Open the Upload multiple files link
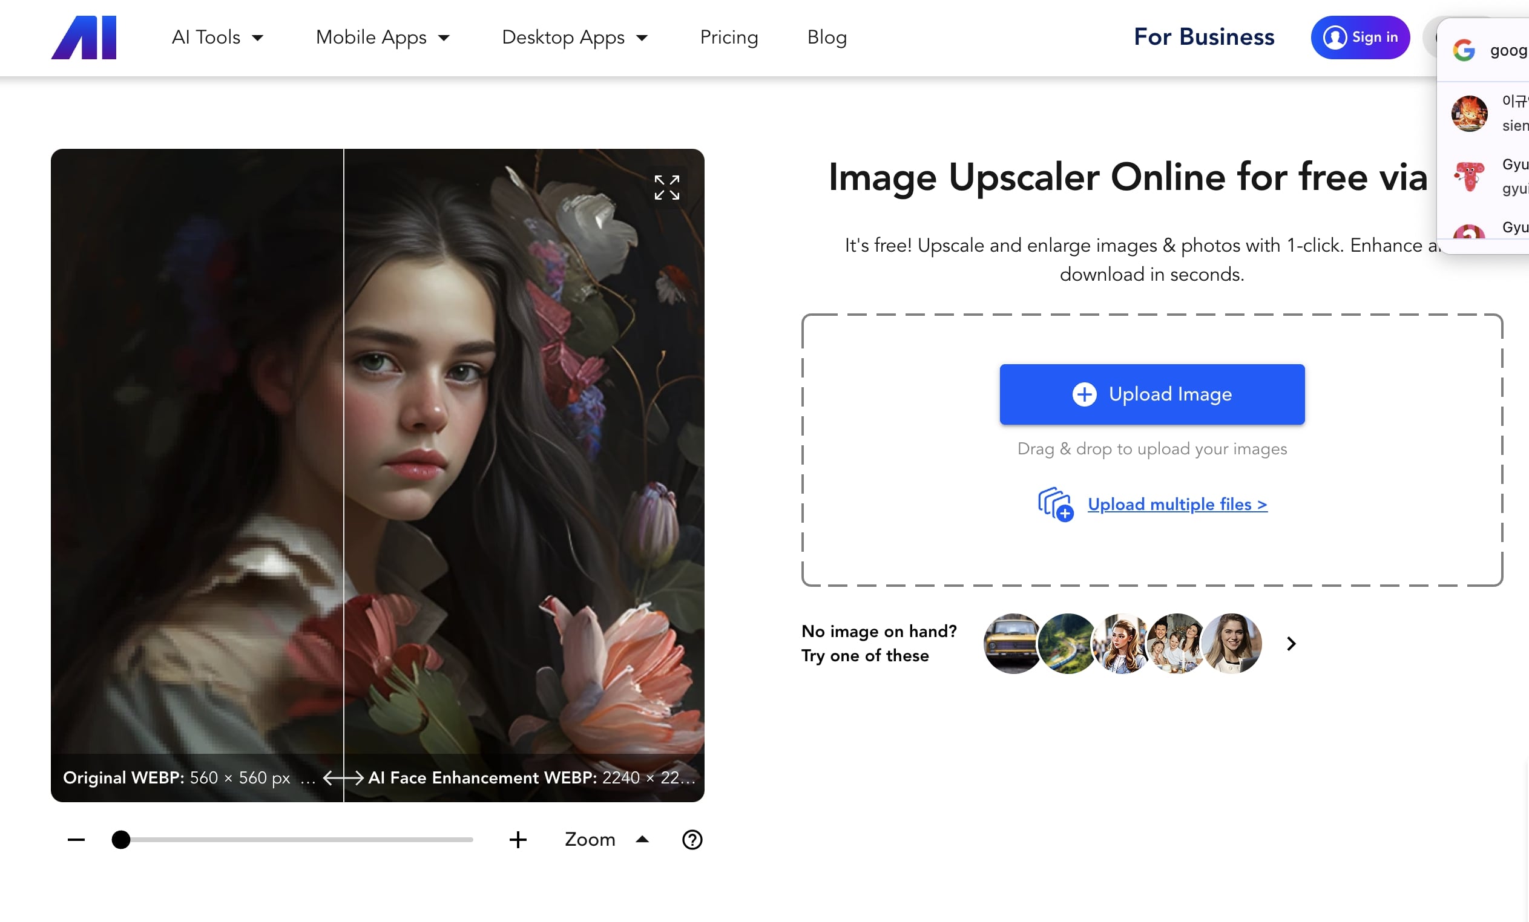The width and height of the screenshot is (1529, 922). (x=1177, y=505)
